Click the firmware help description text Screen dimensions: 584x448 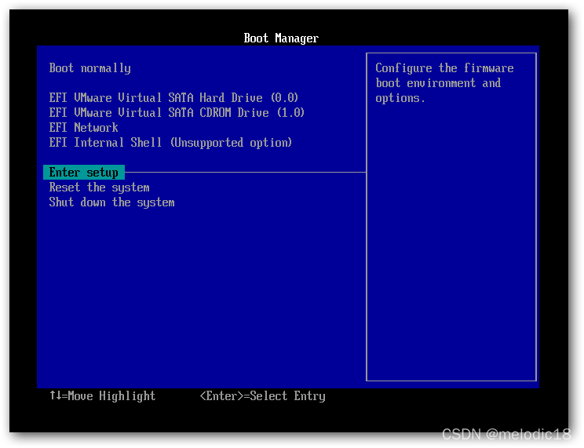pyautogui.click(x=444, y=83)
